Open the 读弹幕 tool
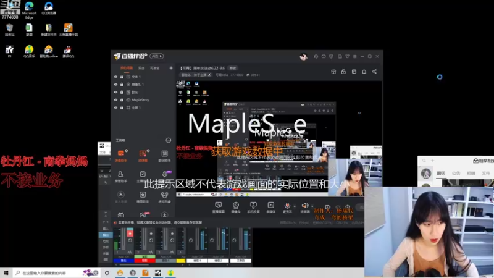This screenshot has height=278, width=494. 143,156
